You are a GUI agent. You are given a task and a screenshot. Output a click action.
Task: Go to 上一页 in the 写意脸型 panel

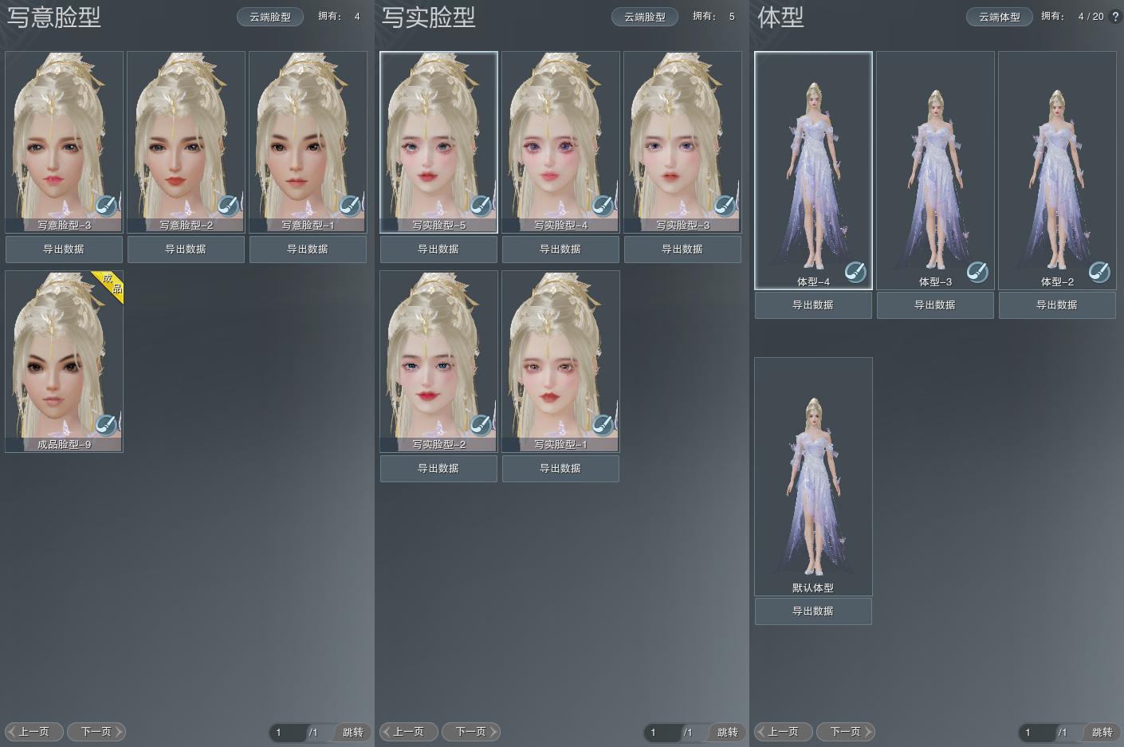[x=33, y=731]
